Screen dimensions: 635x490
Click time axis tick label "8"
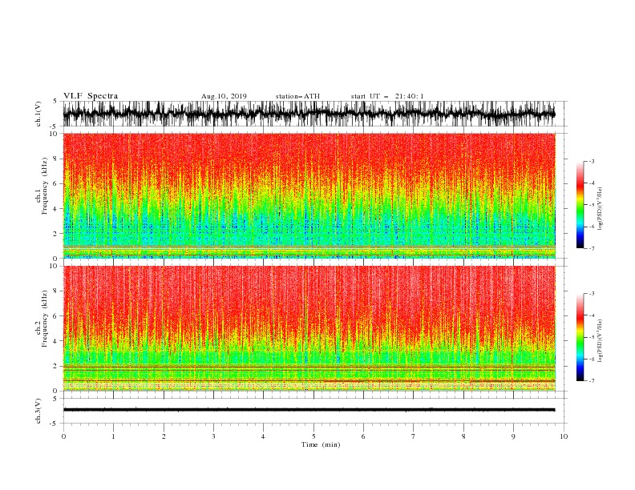(463, 436)
